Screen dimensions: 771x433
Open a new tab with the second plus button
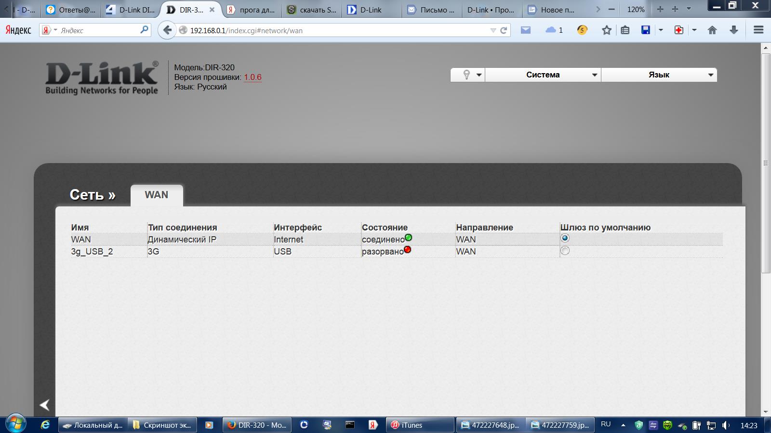[675, 9]
